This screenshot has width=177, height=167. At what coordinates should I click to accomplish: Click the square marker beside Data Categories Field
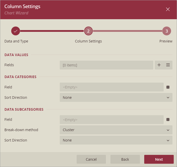tap(168, 87)
